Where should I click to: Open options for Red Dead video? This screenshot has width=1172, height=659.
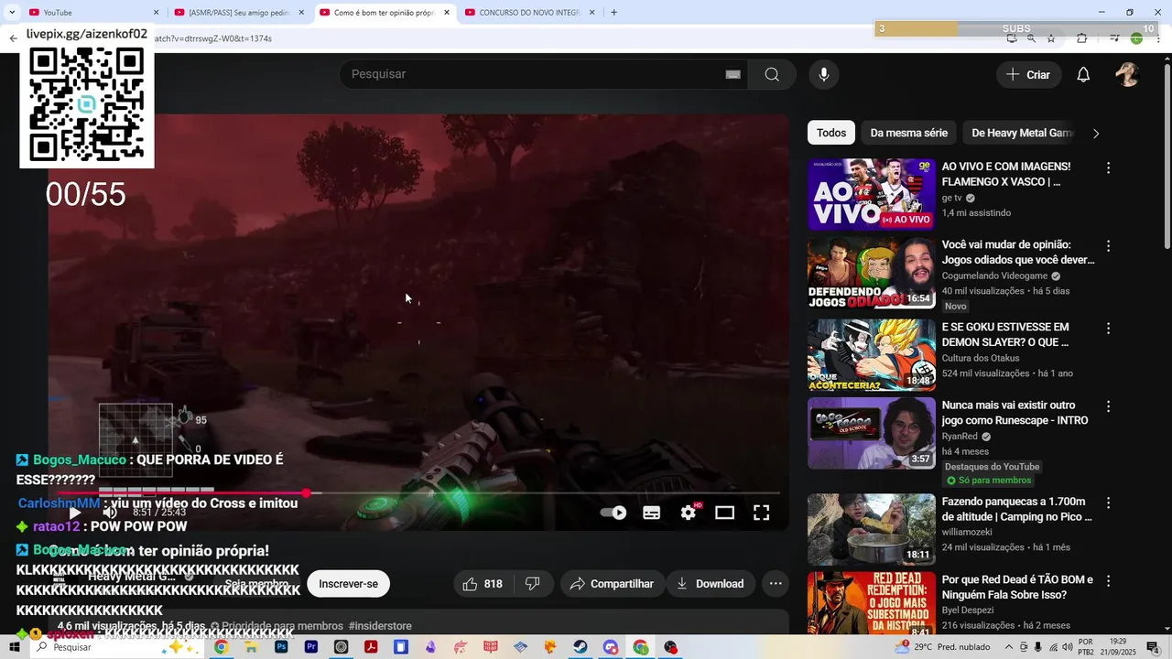pyautogui.click(x=1108, y=581)
